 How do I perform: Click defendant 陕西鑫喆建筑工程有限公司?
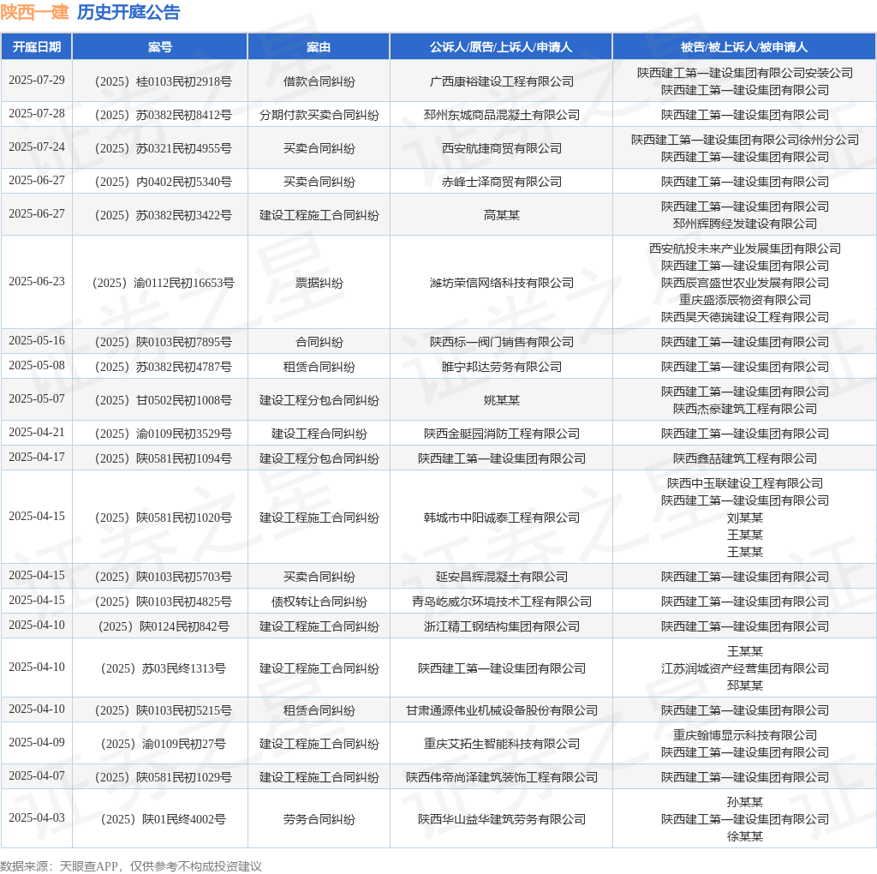point(744,458)
